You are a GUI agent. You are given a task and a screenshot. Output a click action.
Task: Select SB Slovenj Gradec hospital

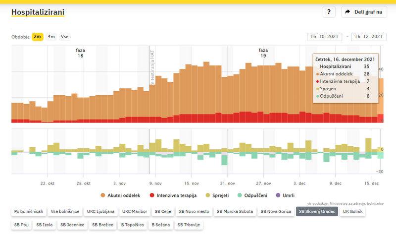[317, 212]
